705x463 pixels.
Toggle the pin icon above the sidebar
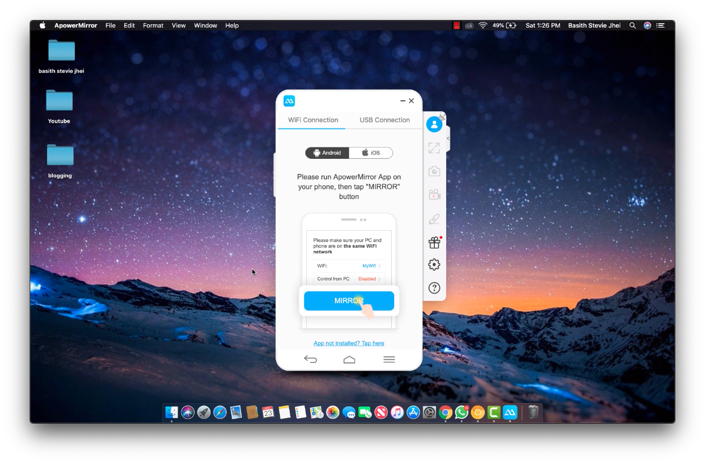(x=442, y=116)
